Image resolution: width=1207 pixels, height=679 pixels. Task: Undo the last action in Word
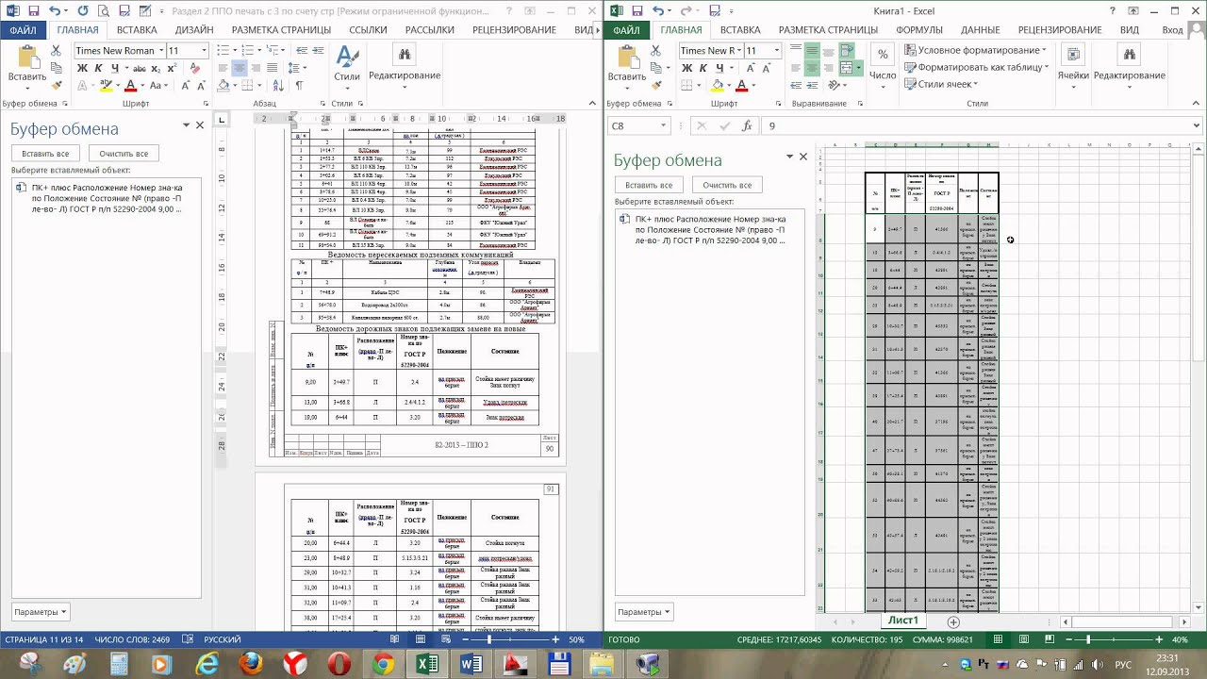tap(55, 11)
